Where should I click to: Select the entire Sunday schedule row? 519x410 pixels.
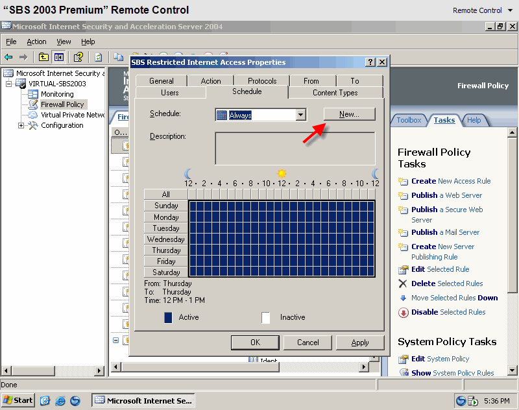tap(166, 206)
